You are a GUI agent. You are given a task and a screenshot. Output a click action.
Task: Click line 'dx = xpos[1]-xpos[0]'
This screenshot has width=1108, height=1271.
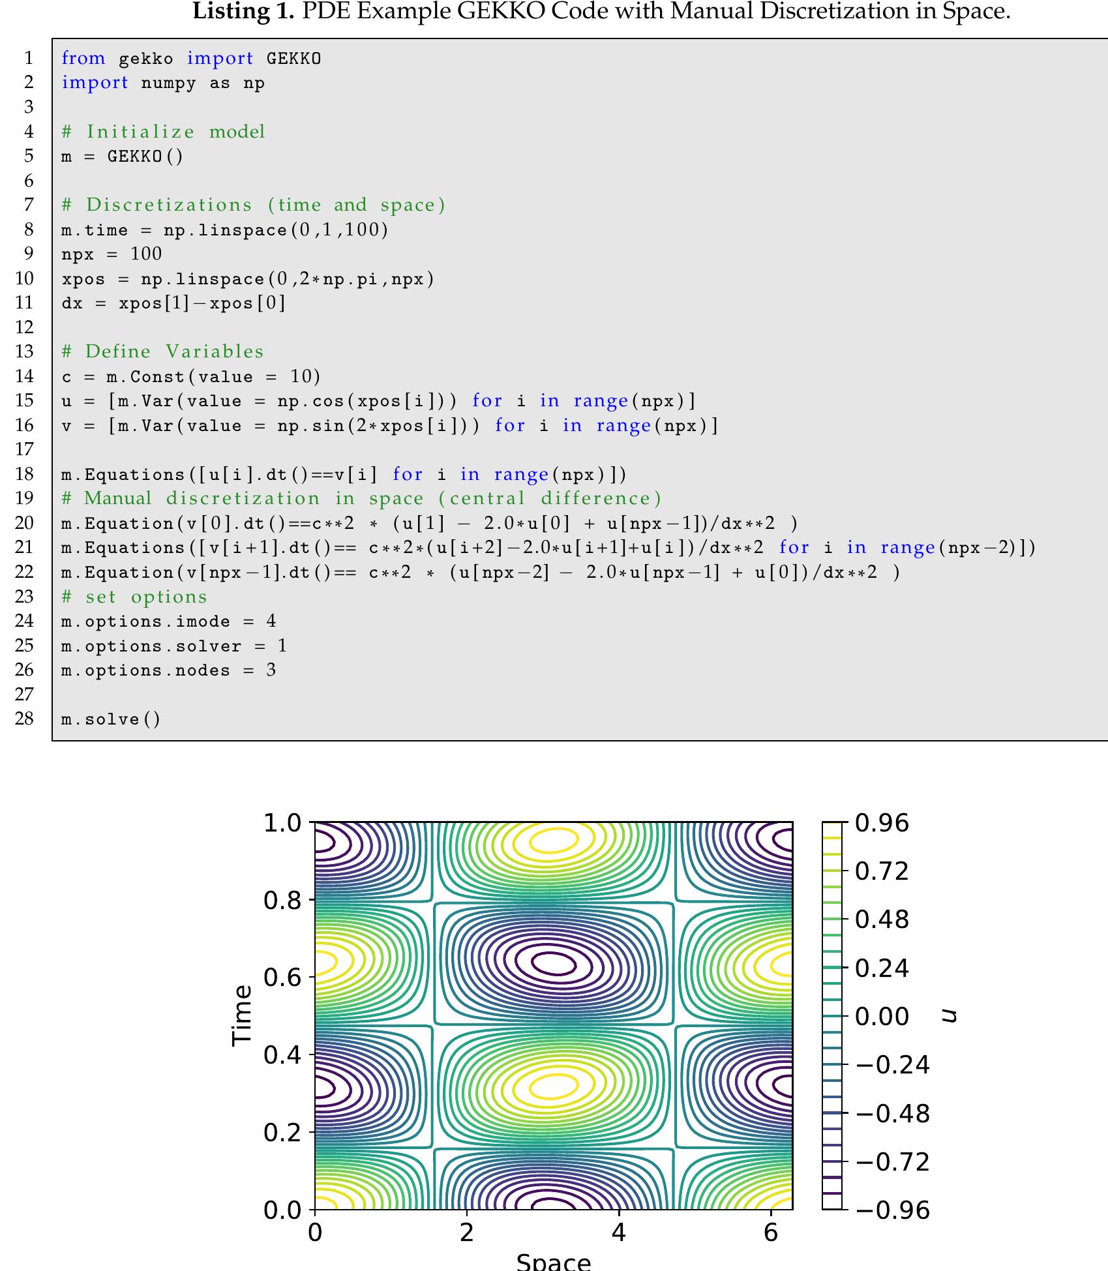point(173,303)
